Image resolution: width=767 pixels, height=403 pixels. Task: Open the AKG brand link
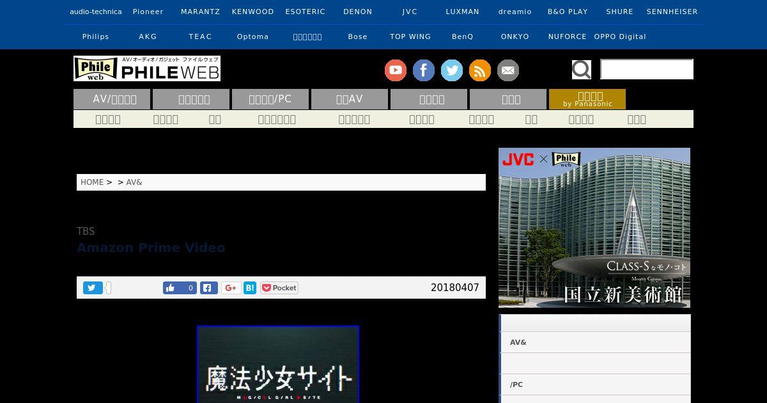pyautogui.click(x=148, y=36)
